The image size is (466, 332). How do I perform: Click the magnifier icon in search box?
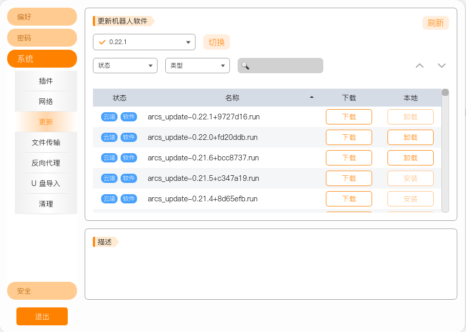[245, 66]
